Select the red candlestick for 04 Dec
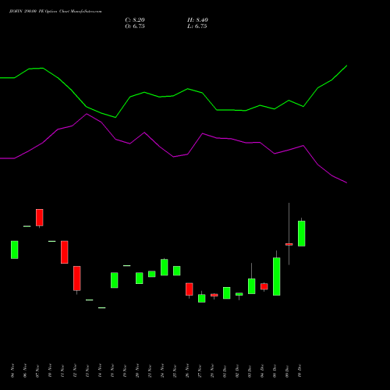 click(x=264, y=286)
